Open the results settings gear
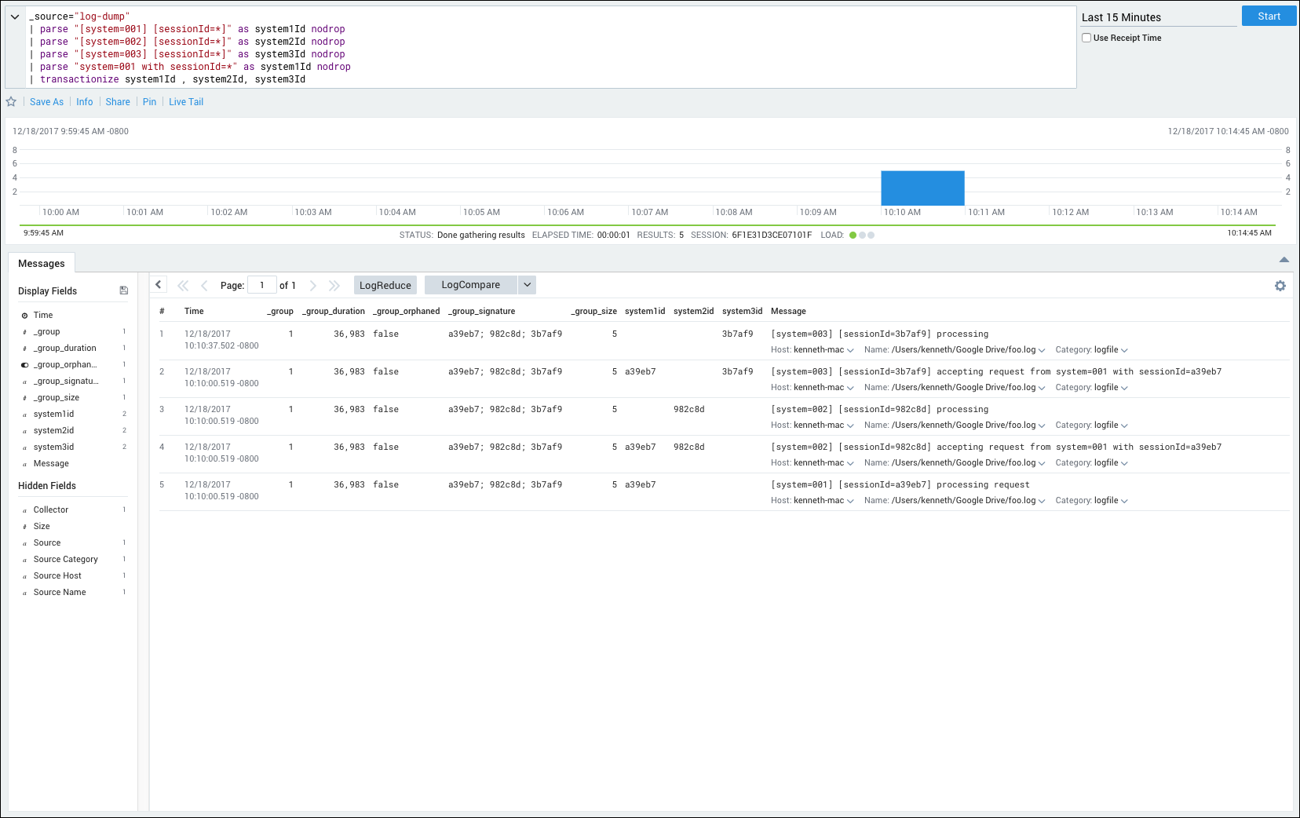The width and height of the screenshot is (1300, 818). pos(1280,286)
